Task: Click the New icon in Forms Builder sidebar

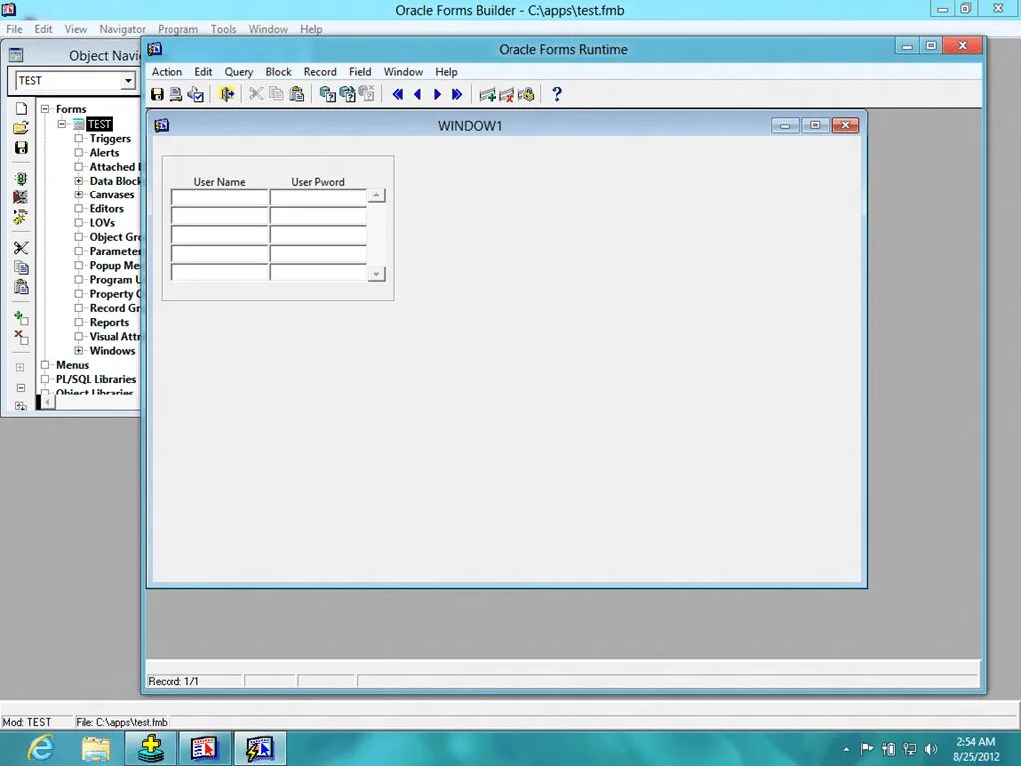Action: pos(21,108)
